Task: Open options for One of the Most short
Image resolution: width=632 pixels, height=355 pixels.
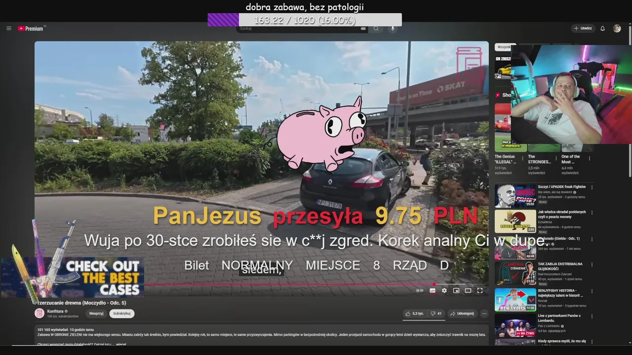Action: [589, 159]
